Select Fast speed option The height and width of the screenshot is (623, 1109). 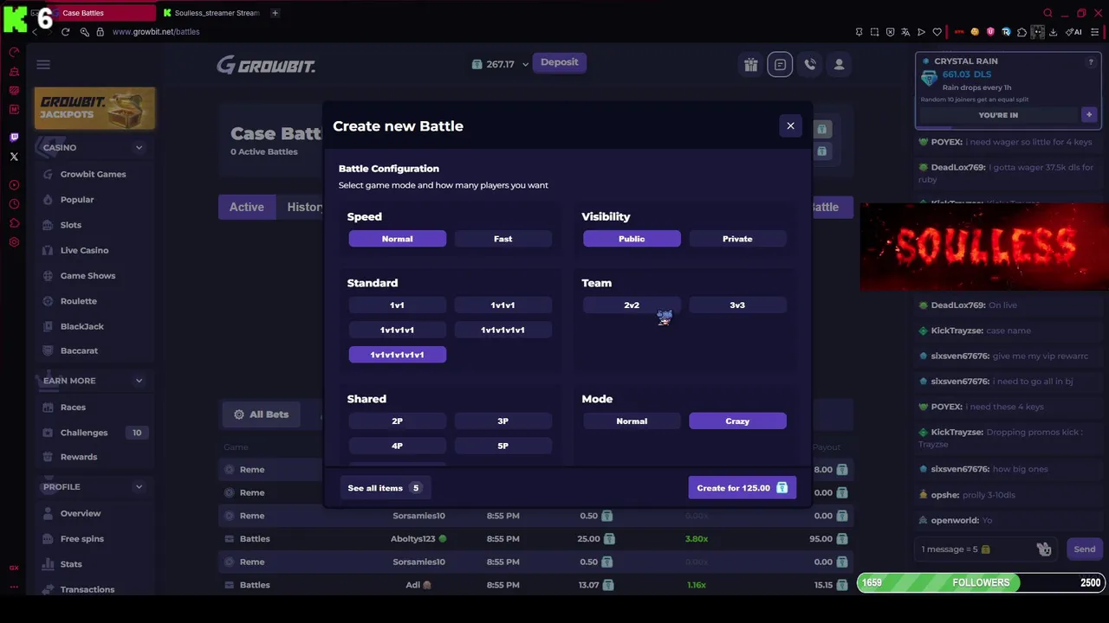503,239
